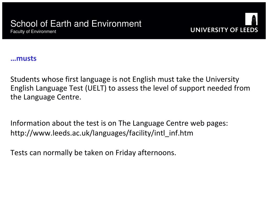Click the University of Leeds tower logo icon
This screenshot has width=268, height=201.
click(x=251, y=19)
